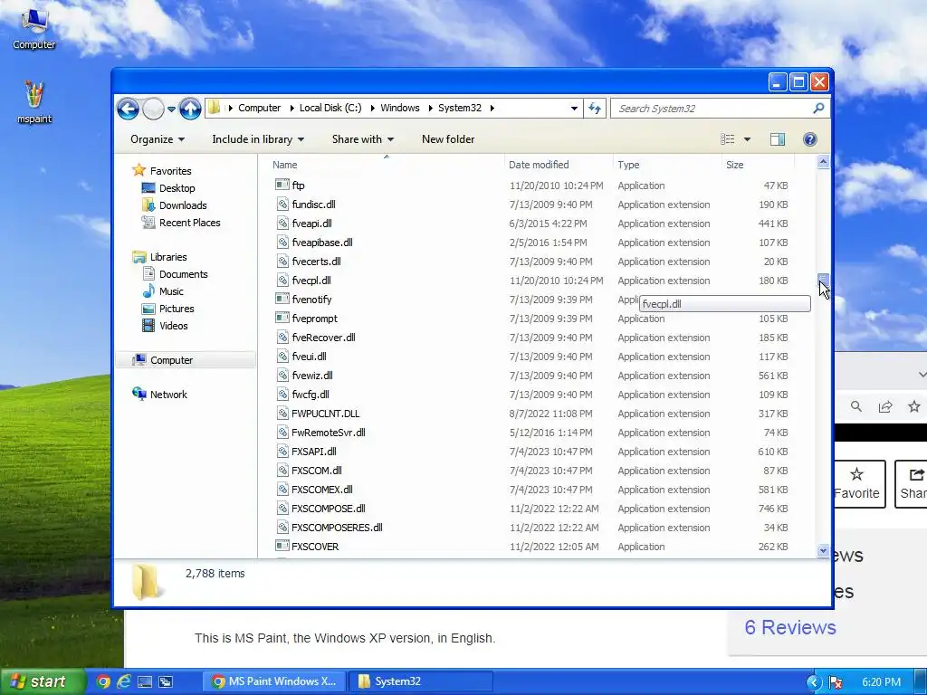Open the mspaint desktop icon
The height and width of the screenshot is (695, 927).
pyautogui.click(x=34, y=101)
